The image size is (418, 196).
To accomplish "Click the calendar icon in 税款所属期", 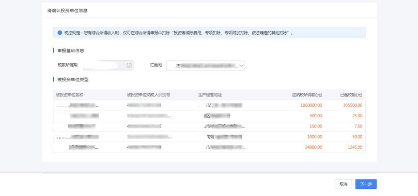I will click(129, 65).
